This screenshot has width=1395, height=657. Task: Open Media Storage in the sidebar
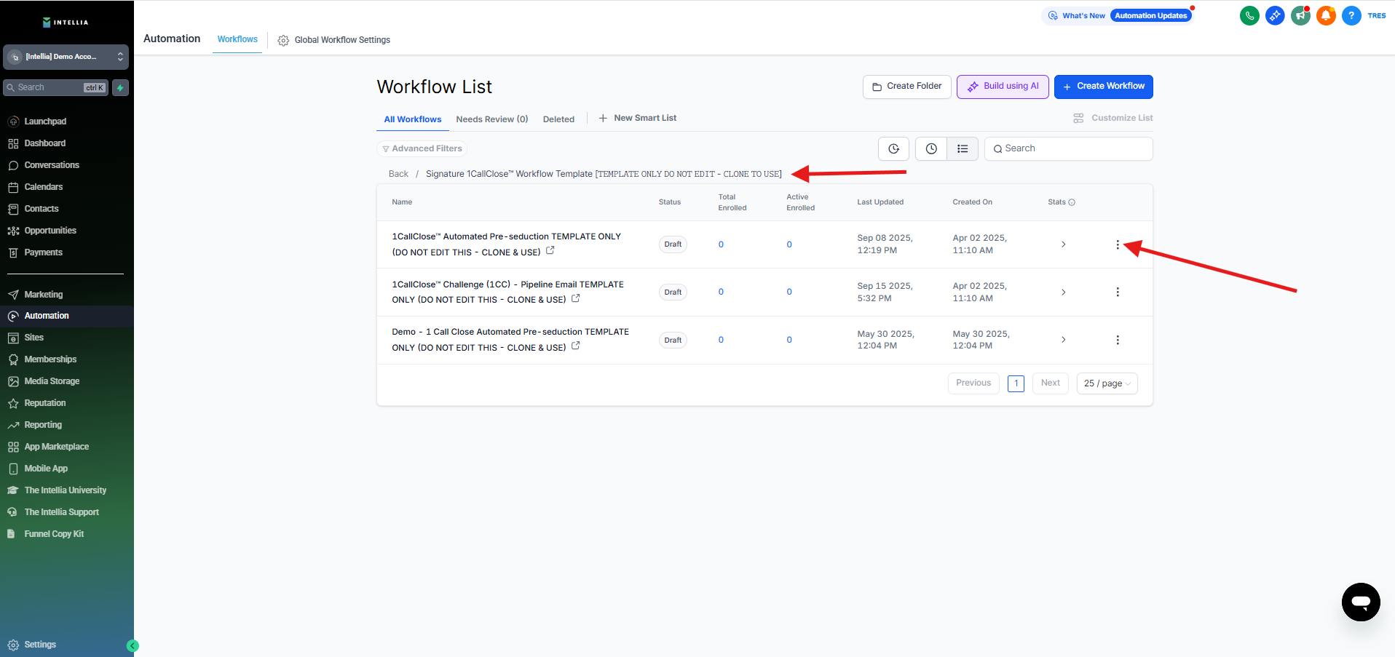pos(52,381)
